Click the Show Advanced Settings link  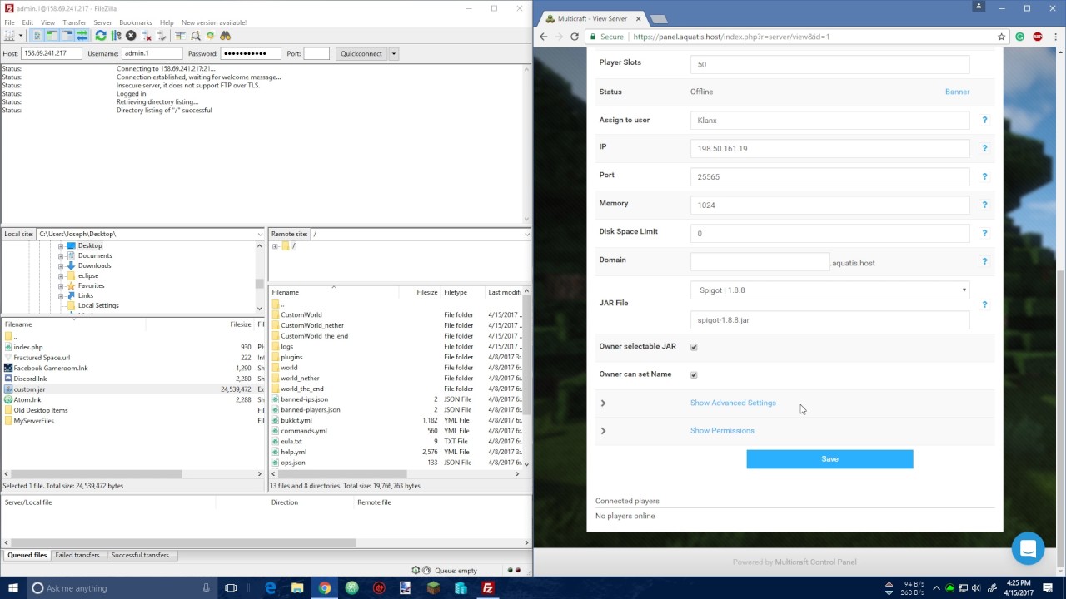click(733, 403)
